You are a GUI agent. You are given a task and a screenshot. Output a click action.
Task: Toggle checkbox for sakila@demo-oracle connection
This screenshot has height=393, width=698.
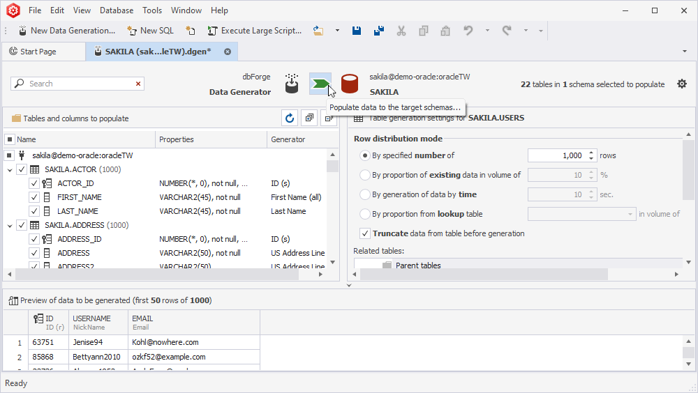coord(9,155)
